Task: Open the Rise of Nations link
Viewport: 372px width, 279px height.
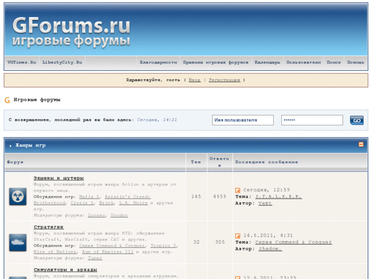Action: click(55, 252)
